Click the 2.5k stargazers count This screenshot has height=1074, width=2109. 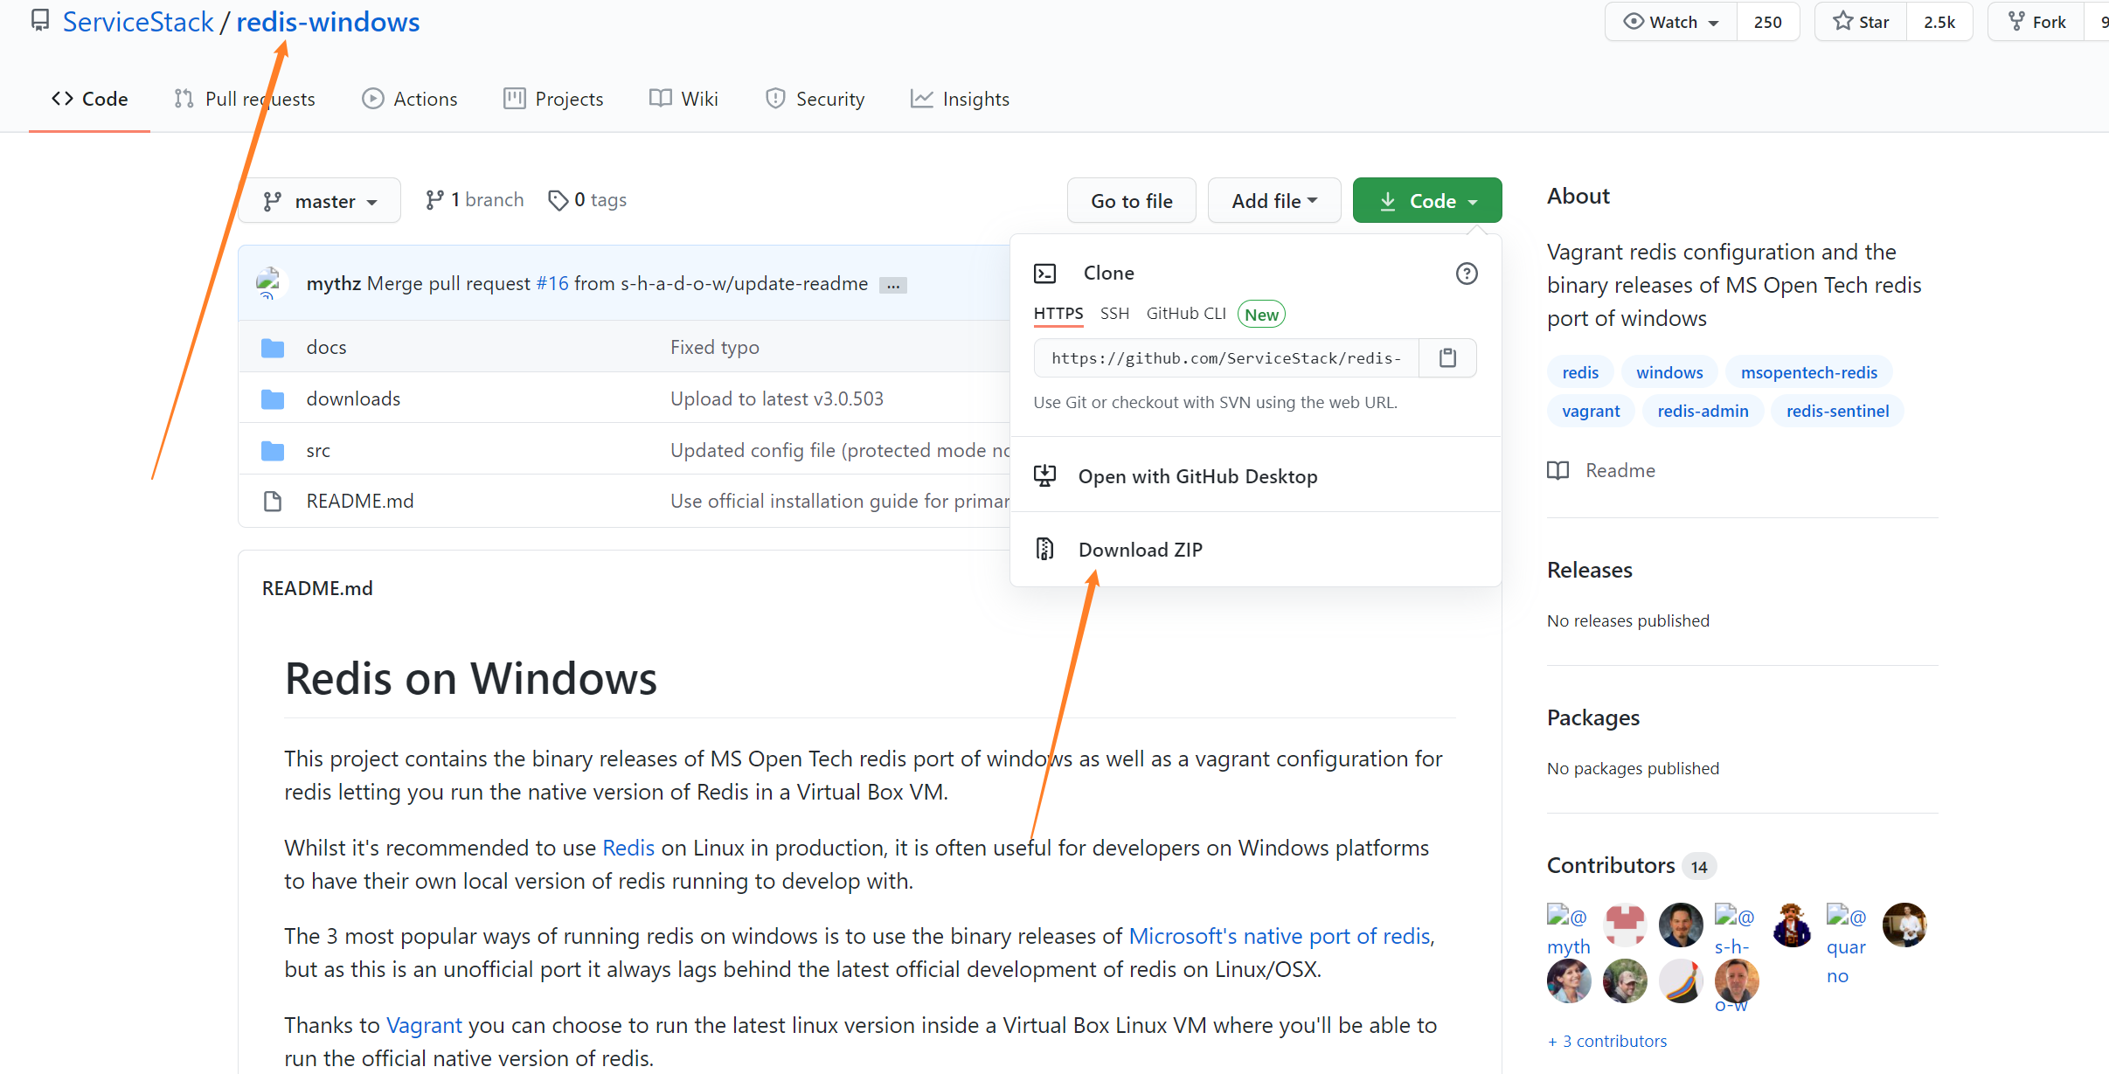pyautogui.click(x=1939, y=22)
